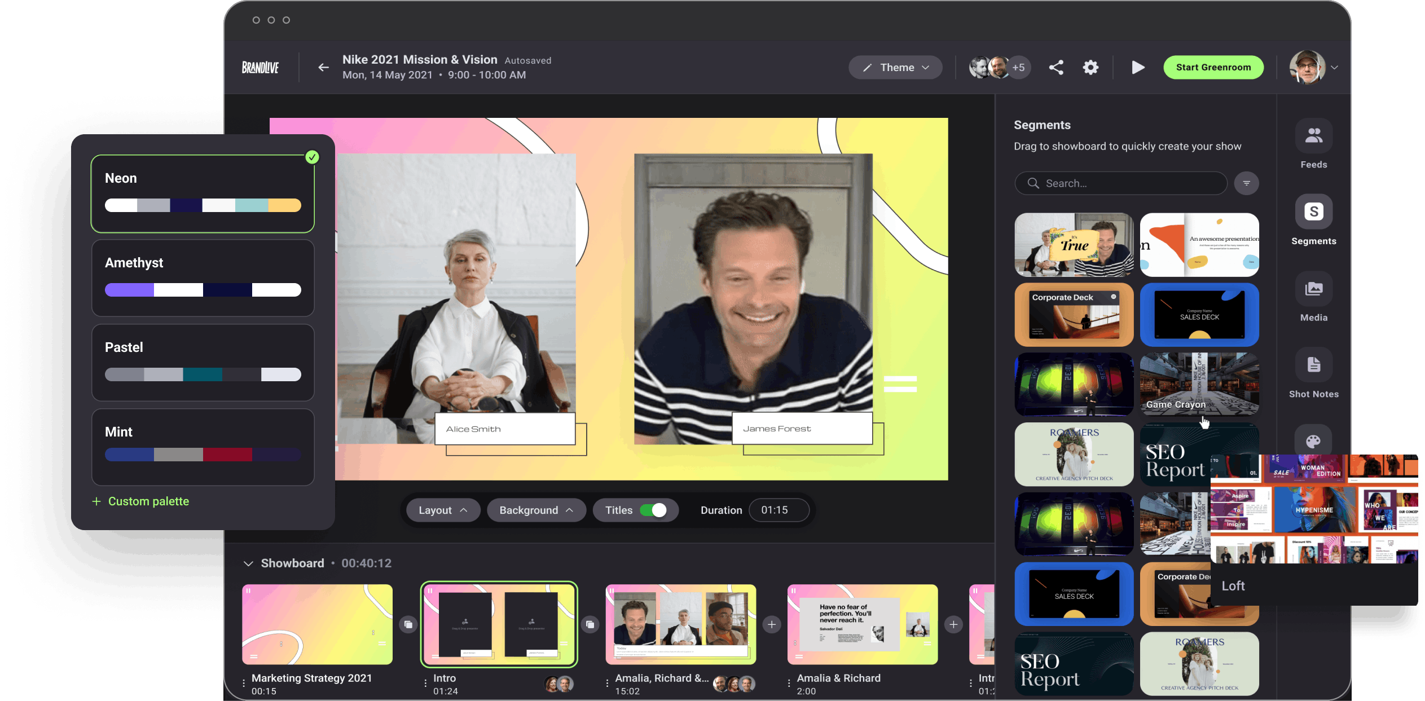This screenshot has width=1425, height=701.
Task: Collapse the Showboard section chevron
Action: pos(248,563)
